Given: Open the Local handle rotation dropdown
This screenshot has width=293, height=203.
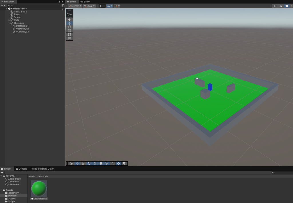Looking at the screenshot, I should click(89, 6).
